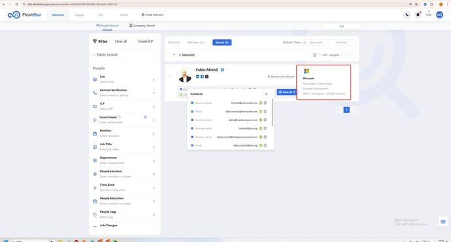451x242 pixels.
Task: Open the People Search tab
Action: 108,26
